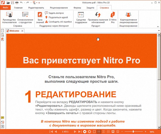Enter full screen mode from status bar
The image size is (161, 134).
pos(113,132)
